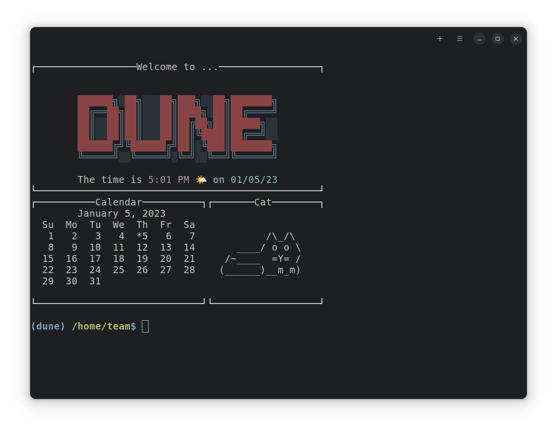Select the Sa weekday column header
Viewport: 557px width, 432px height.
coord(189,225)
